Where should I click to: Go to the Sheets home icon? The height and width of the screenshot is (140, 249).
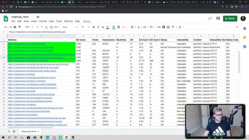coord(6,19)
